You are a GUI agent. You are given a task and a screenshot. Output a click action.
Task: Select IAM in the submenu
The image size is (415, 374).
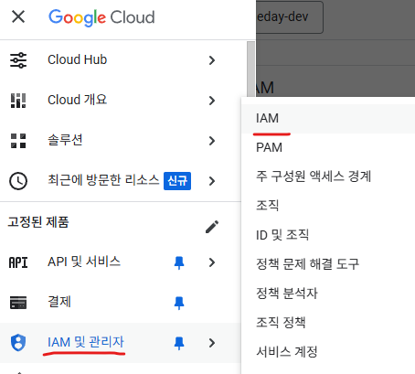pos(328,119)
